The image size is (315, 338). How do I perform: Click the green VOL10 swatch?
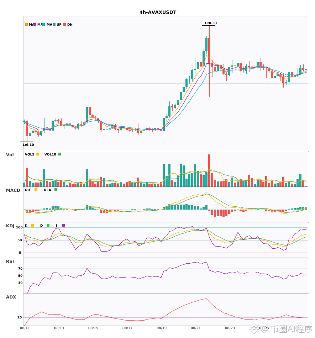59,154
